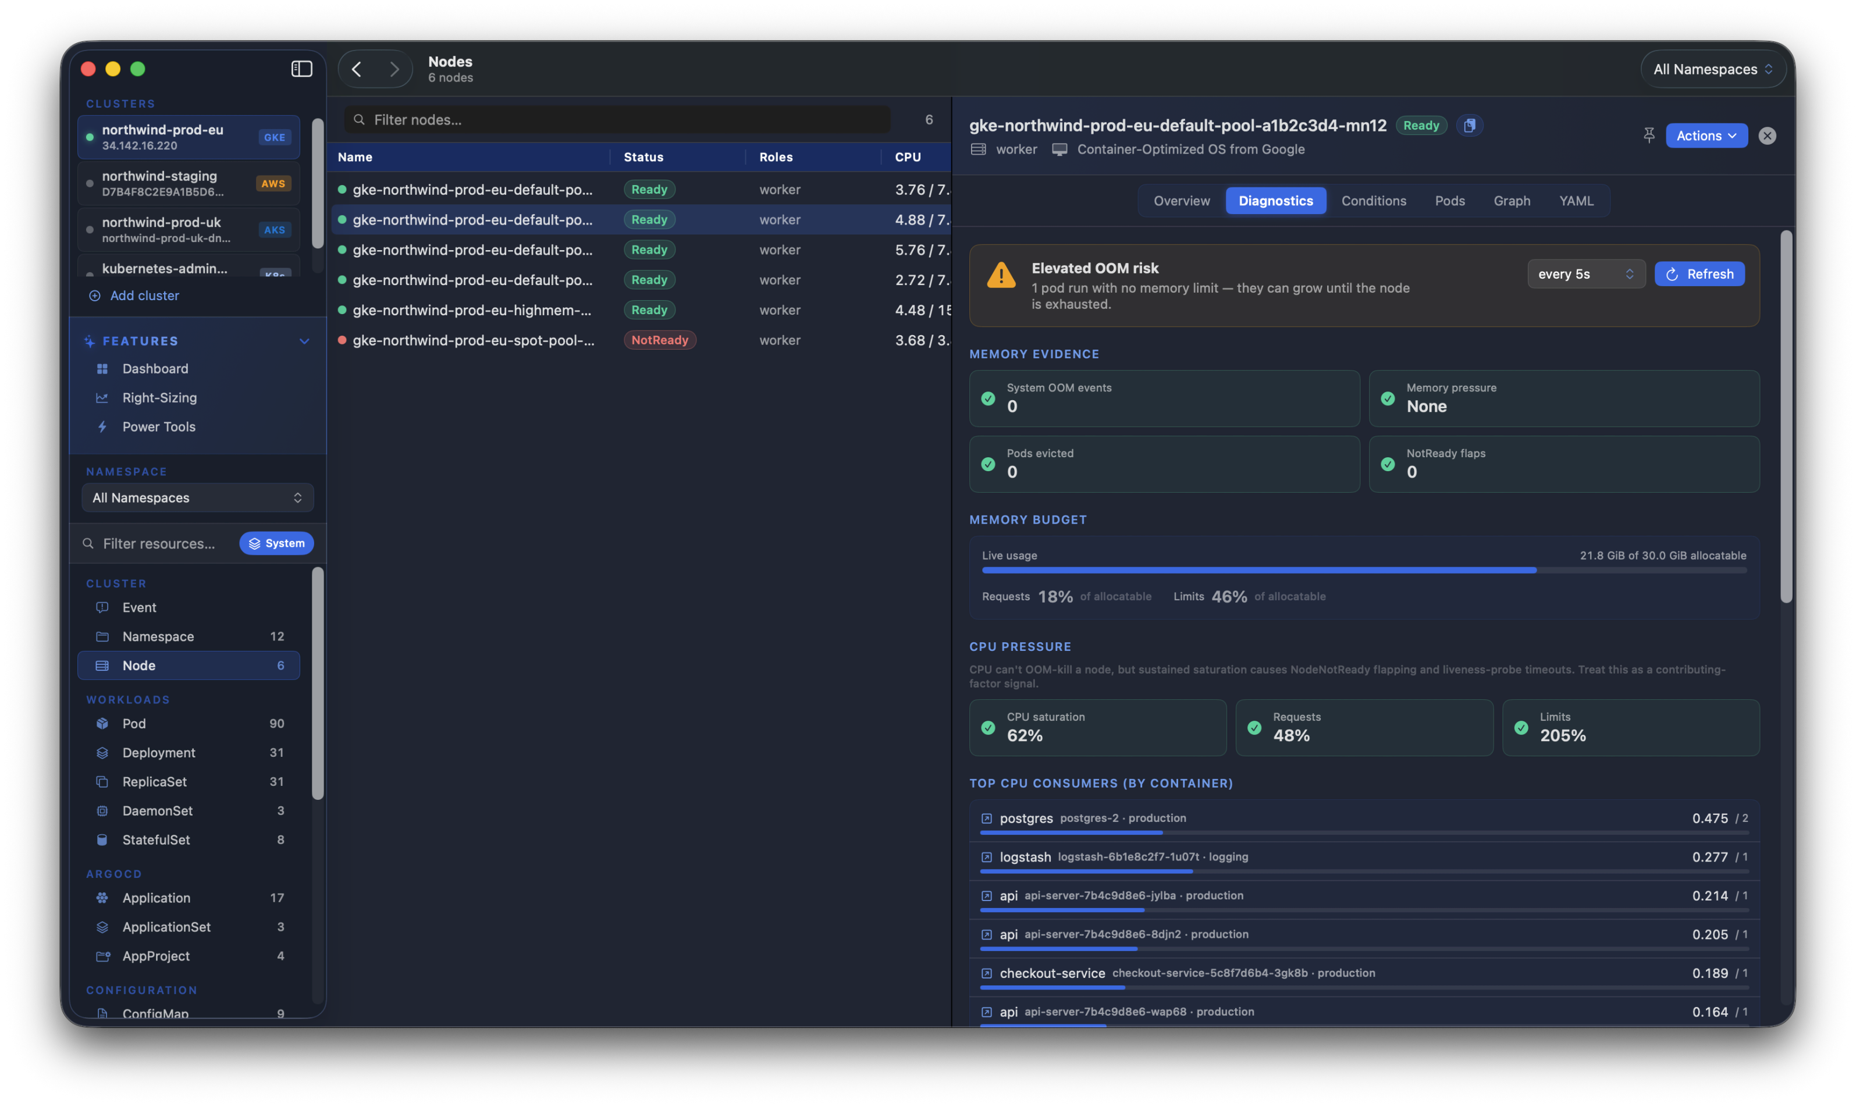
Task: Click the Pod cube icon
Action: click(x=102, y=724)
